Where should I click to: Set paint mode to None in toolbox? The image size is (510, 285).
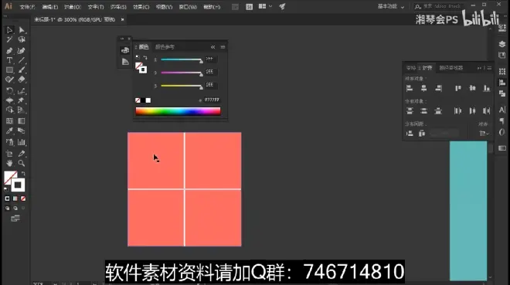[23, 198]
